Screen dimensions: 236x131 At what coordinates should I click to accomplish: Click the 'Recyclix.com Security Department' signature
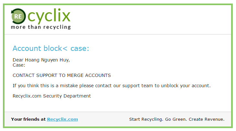[52, 96]
